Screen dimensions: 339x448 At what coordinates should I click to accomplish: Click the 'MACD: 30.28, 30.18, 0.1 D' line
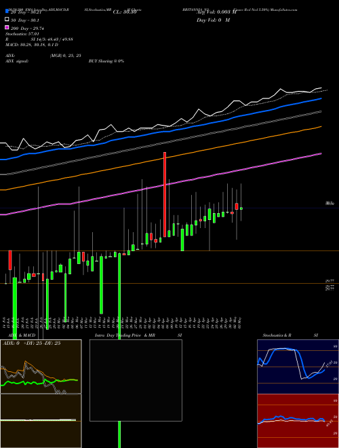[x=32, y=45]
